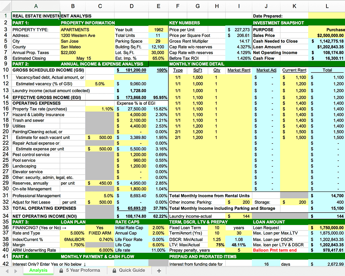
Task: Click the San Mateo county cell
Action: click(87, 47)
